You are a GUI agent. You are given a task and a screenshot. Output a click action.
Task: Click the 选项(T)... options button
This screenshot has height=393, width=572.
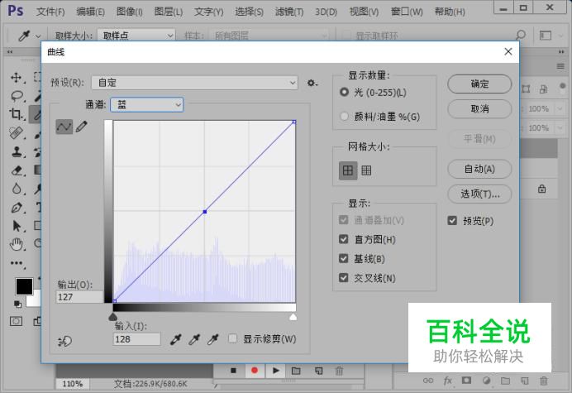tap(479, 194)
